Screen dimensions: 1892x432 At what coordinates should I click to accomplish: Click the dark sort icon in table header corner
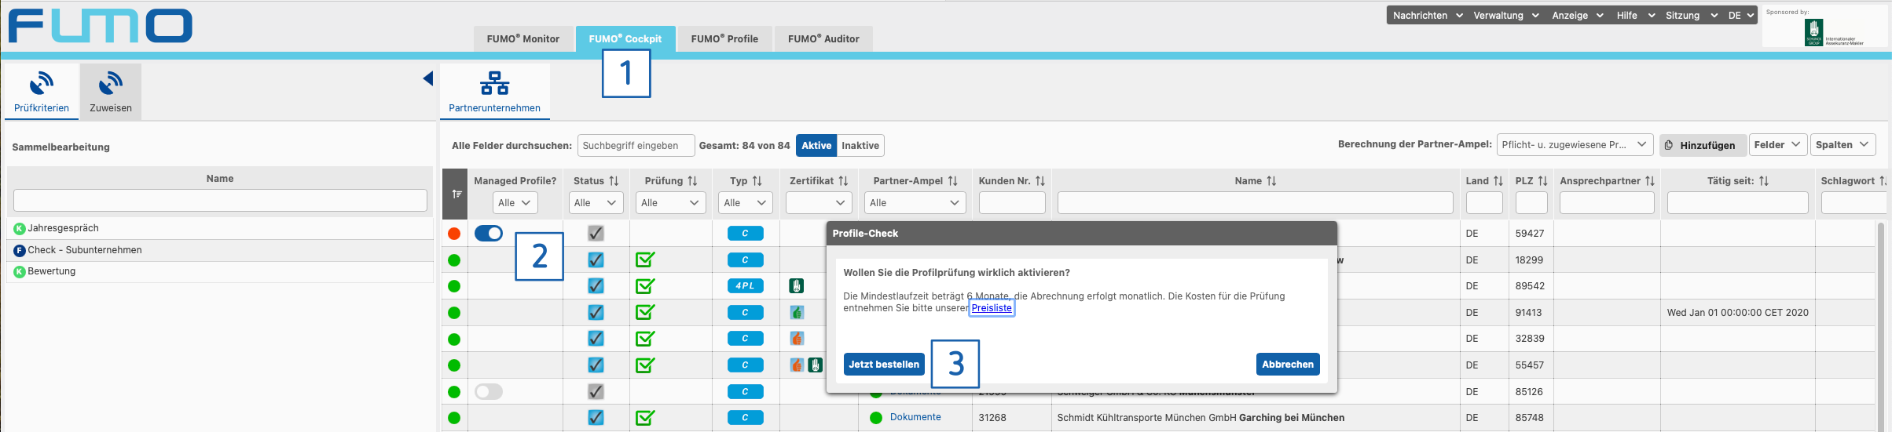pyautogui.click(x=456, y=194)
